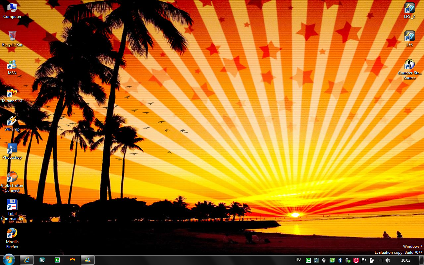This screenshot has width=424, height=265.
Task: Open the Computer desktop icon
Action: tap(12, 11)
